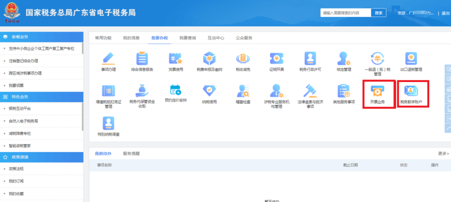This screenshot has height=202, width=451.
Task: Switch to the 常用功能 tab
Action: tap(103, 38)
